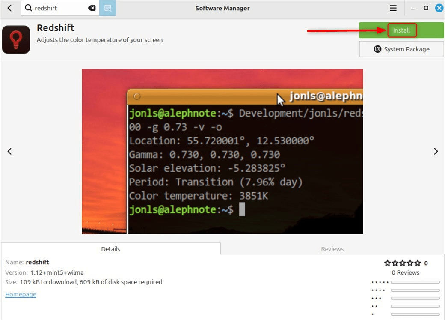This screenshot has height=320, width=445.
Task: Click the System Package button
Action: coord(401,49)
